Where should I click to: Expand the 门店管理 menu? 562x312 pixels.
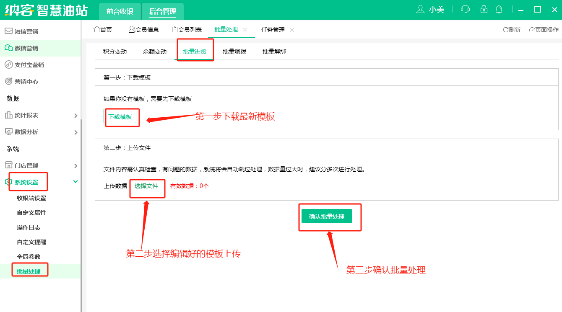pos(76,166)
